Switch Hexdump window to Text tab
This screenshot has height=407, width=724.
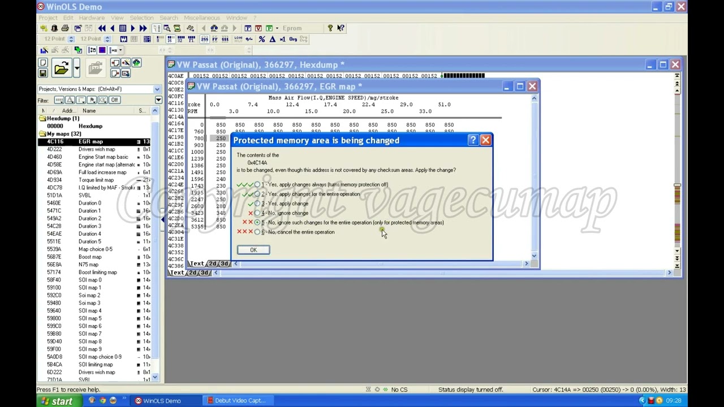(x=177, y=273)
